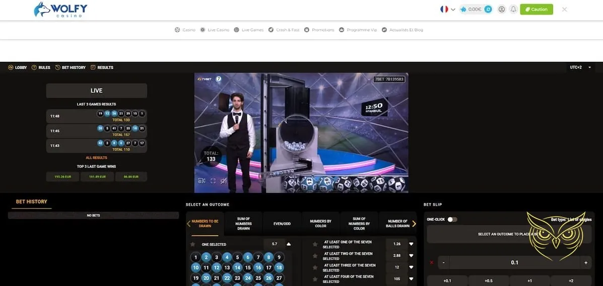Open the language selector chevron

(453, 10)
